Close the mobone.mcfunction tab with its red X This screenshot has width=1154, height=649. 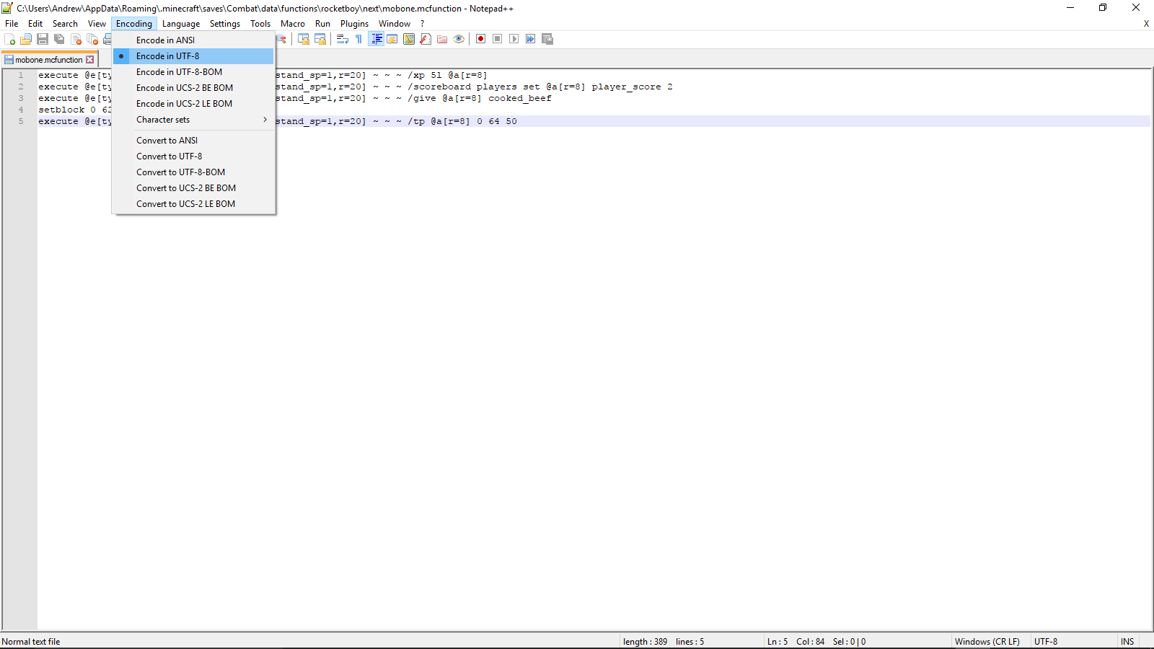[90, 60]
